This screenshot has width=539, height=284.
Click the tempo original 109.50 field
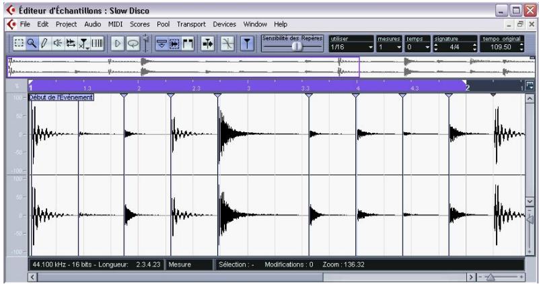(500, 47)
